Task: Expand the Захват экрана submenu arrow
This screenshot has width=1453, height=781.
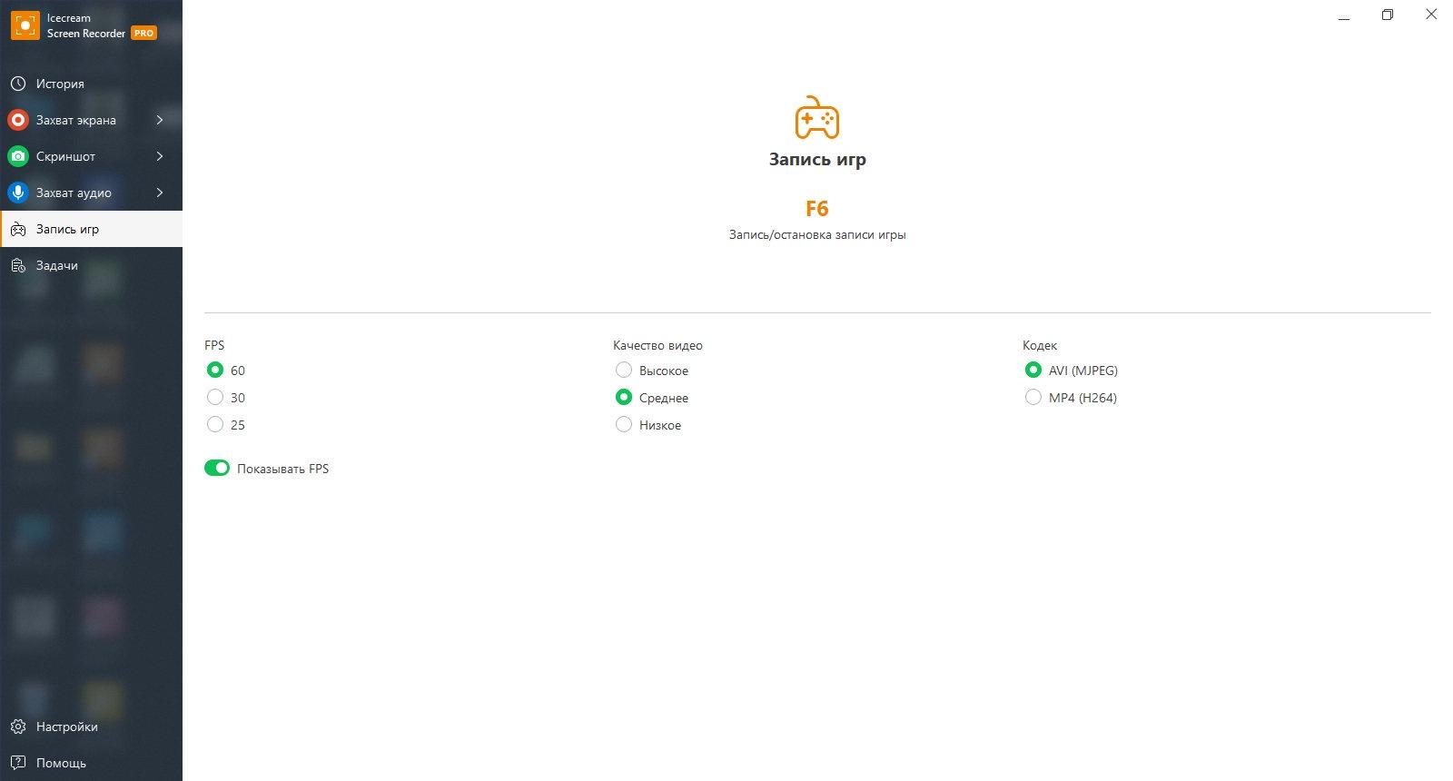Action: pos(160,120)
